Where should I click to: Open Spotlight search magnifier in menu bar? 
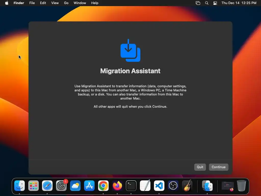206,3
